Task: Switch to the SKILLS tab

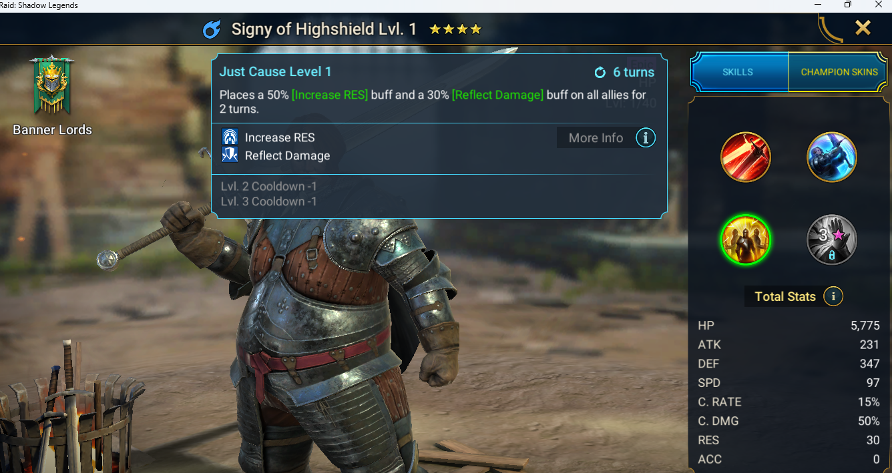Action: click(739, 72)
